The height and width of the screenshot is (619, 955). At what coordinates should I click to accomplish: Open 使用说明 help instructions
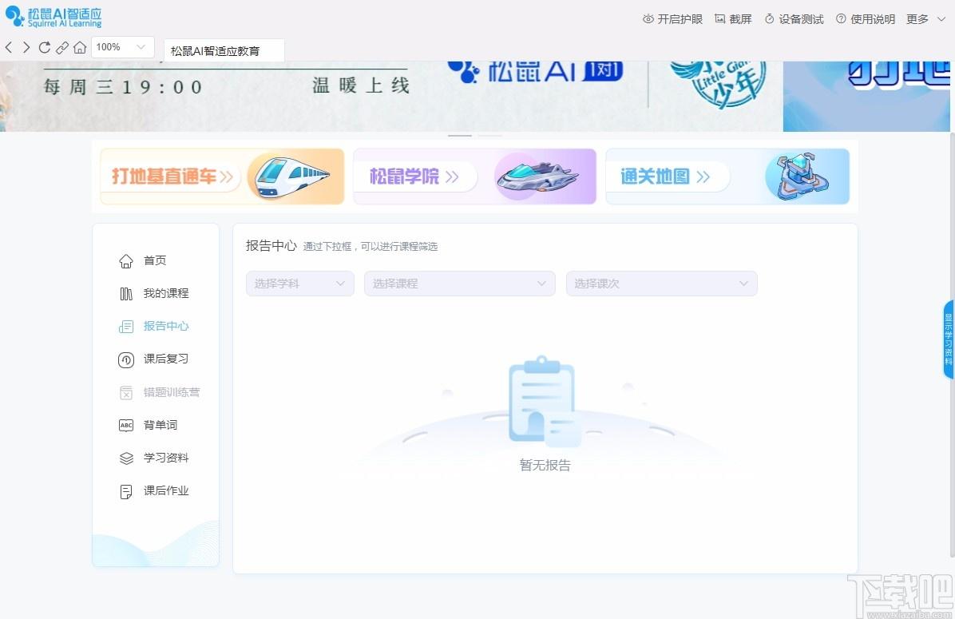tap(866, 19)
